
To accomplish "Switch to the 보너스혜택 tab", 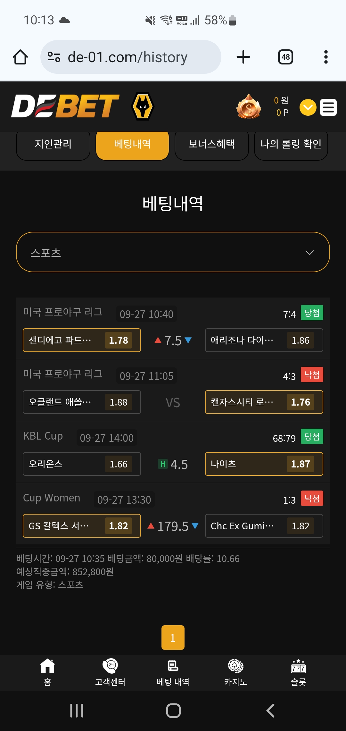I will click(211, 144).
